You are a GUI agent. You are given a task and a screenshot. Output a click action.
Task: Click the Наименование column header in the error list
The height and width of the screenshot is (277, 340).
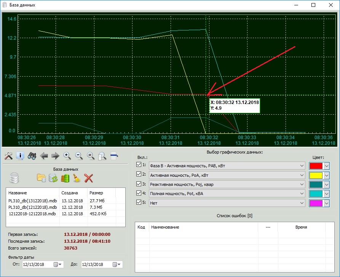(x=203, y=227)
